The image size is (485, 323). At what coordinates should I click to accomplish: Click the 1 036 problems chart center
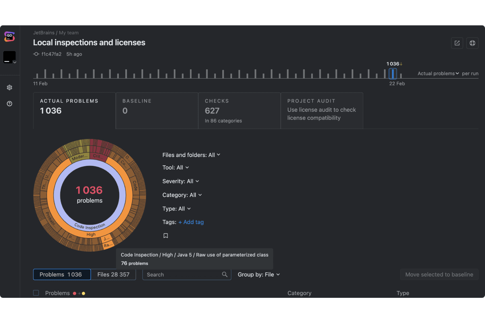point(89,195)
